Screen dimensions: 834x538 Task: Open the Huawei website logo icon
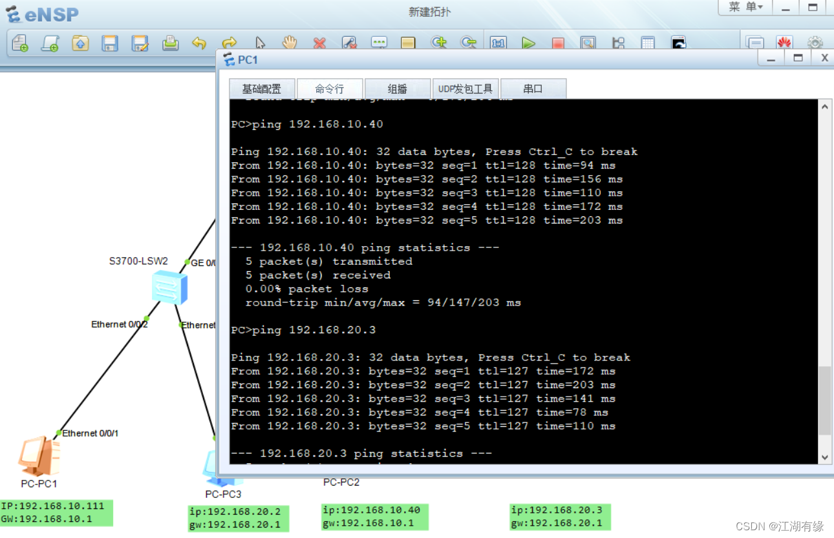point(784,43)
